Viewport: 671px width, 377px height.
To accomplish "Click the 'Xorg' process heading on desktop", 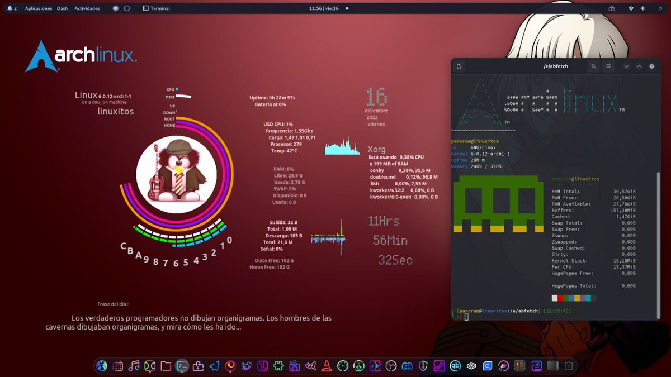I will point(376,150).
